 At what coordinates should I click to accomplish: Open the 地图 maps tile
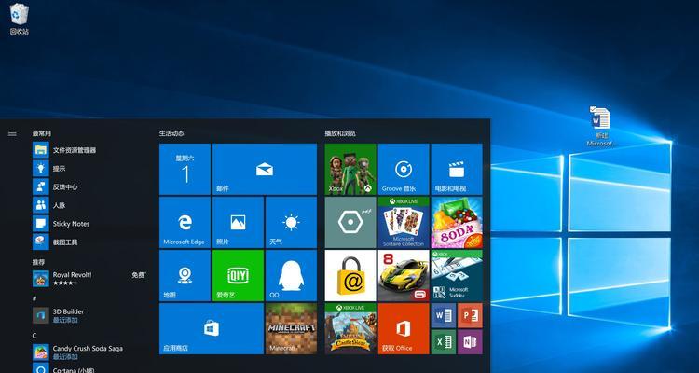[x=185, y=275]
